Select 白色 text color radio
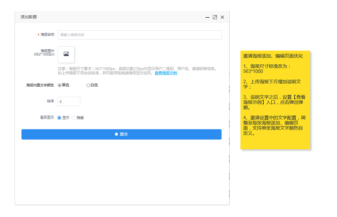 (x=88, y=85)
